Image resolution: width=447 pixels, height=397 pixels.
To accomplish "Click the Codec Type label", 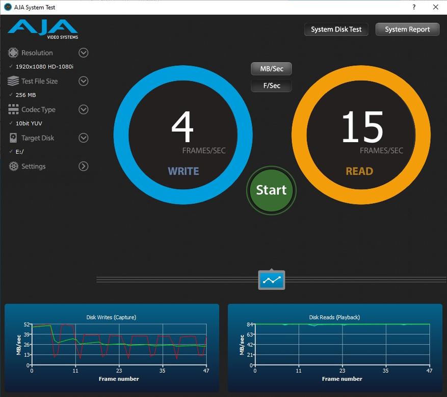I will coord(39,110).
